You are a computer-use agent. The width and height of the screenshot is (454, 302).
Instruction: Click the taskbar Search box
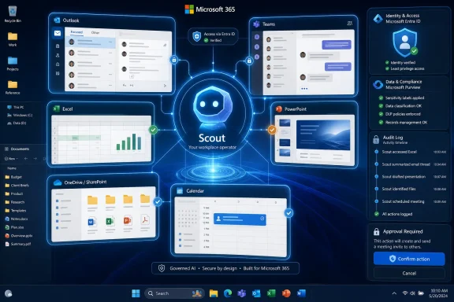point(174,293)
